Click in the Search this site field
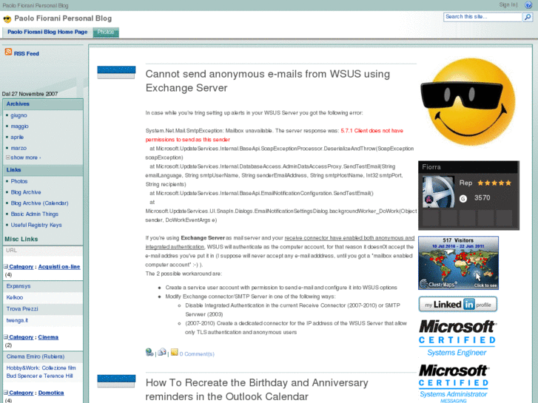 [482, 17]
